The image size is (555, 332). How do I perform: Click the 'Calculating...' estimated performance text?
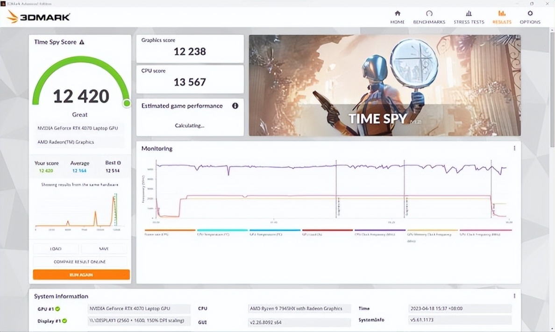189,125
